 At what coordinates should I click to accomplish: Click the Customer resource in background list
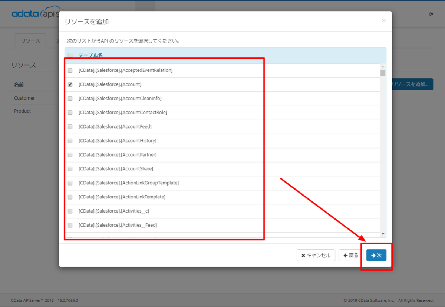coord(24,98)
